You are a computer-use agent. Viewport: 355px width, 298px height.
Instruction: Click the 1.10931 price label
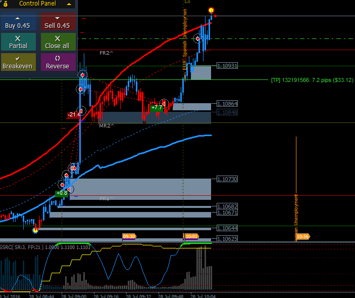point(227,66)
